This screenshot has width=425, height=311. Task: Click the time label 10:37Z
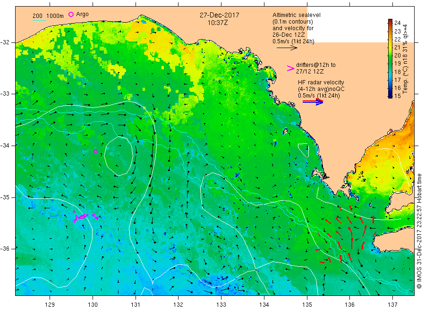point(218,23)
